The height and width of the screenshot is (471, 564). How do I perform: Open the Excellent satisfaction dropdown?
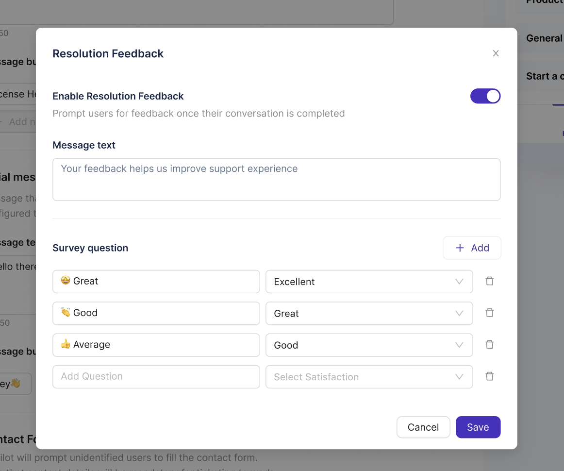click(x=369, y=282)
